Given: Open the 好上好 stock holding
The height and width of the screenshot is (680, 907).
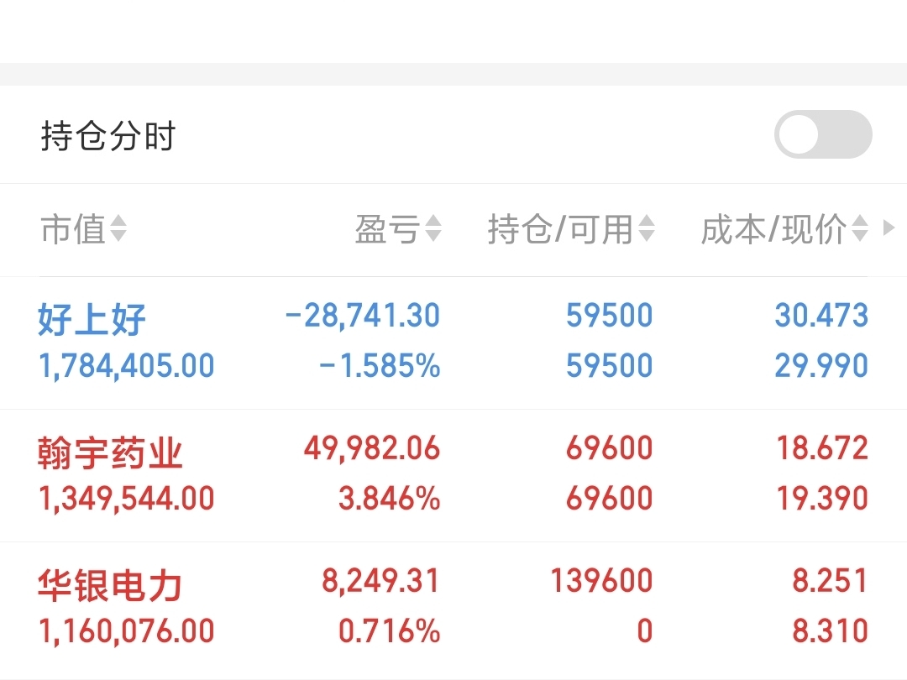Looking at the screenshot, I should tap(453, 343).
